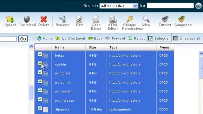Click the 13 Bytes size cell

pos(96,110)
